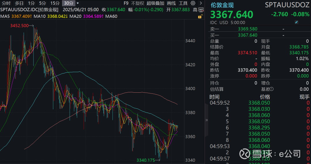Switch to the 分时 intraday tab
The width and height of the screenshot is (311, 164).
pos(6,3)
